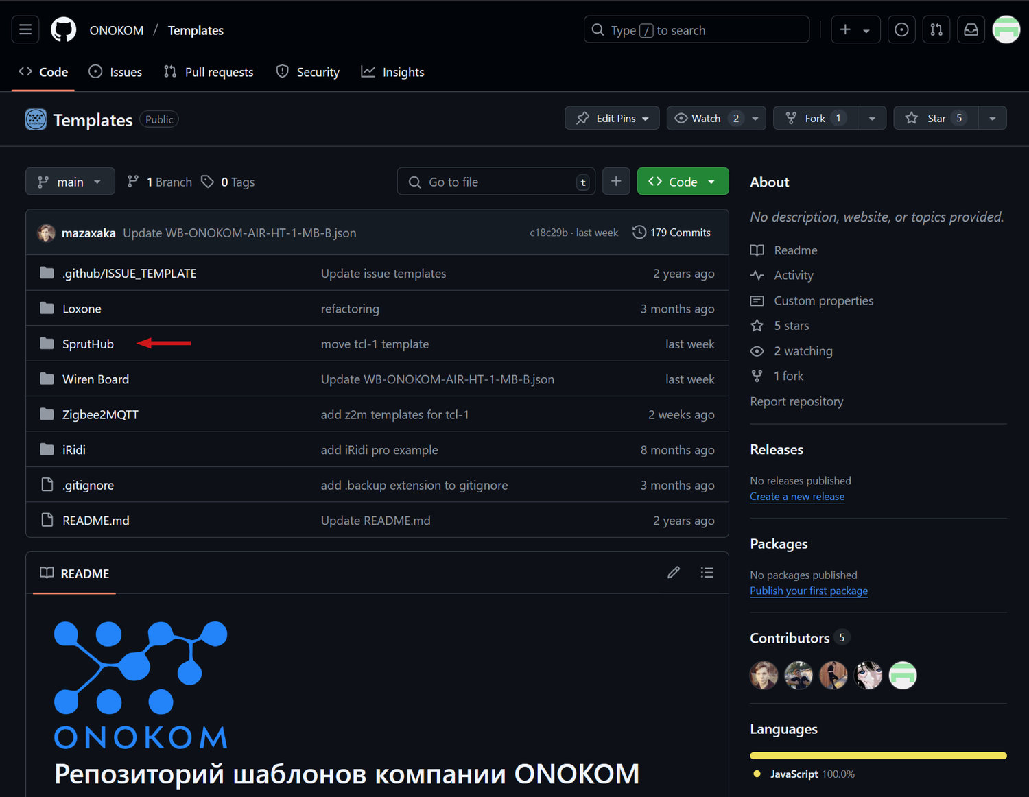The height and width of the screenshot is (797, 1029).
Task: Switch to the Code tab
Action: click(43, 72)
